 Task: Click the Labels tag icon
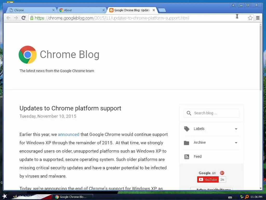click(187, 129)
